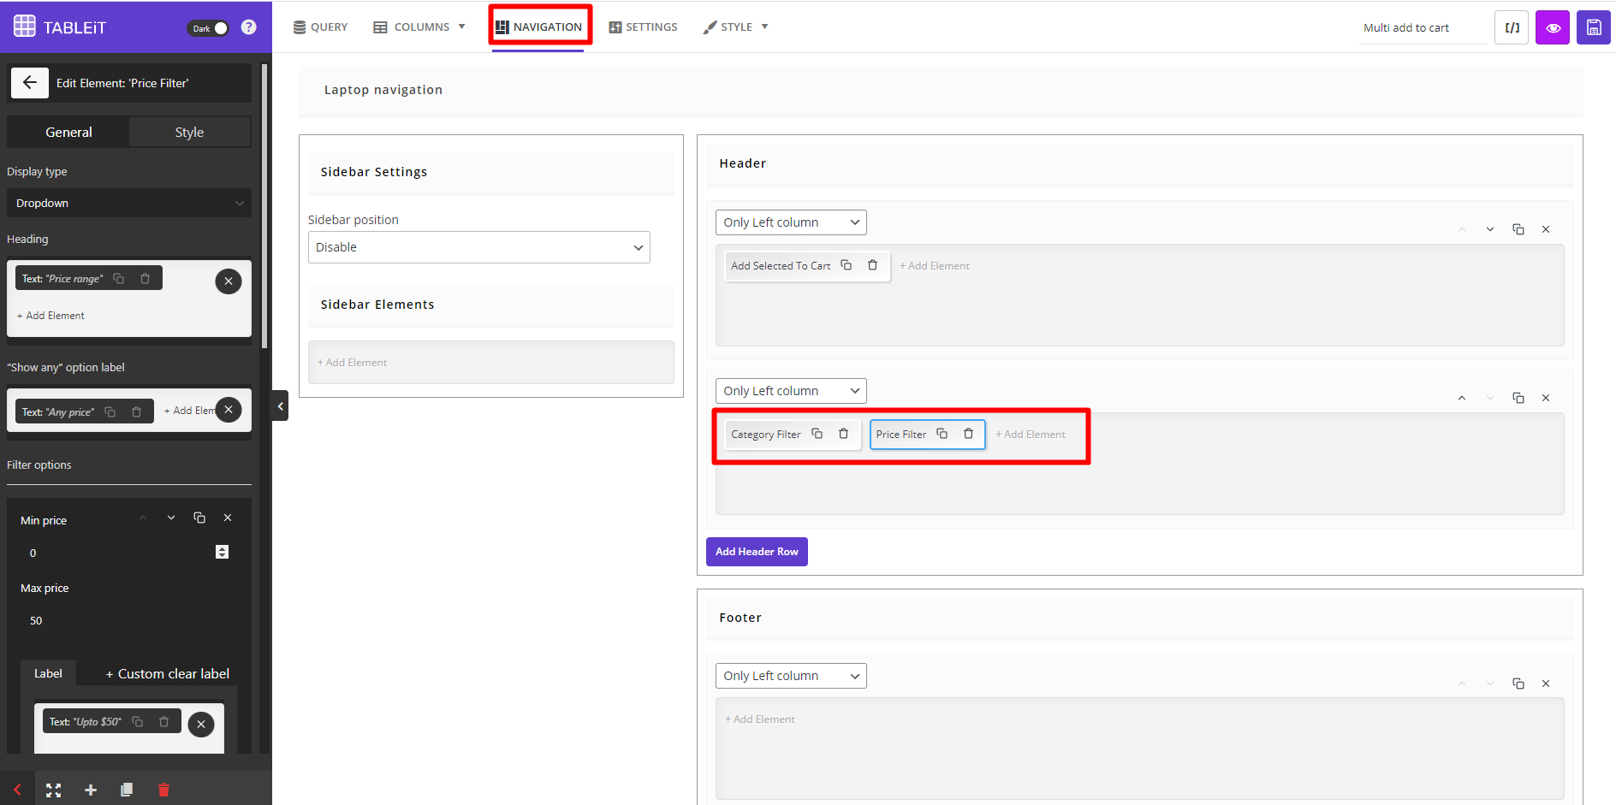Preview table with the eye button
The height and width of the screenshot is (805, 1616).
(x=1553, y=27)
